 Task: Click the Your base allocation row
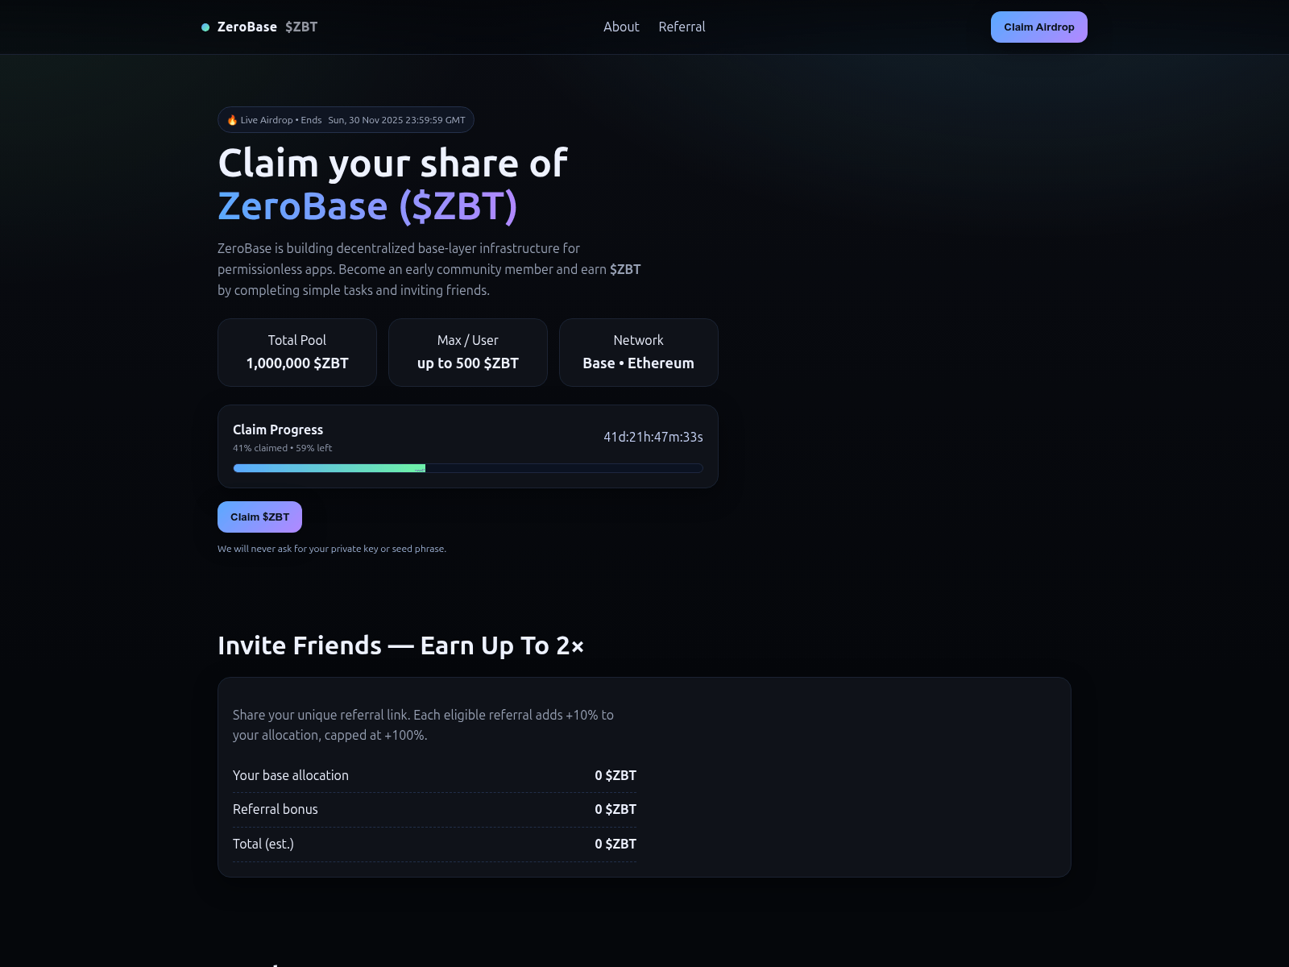coord(434,775)
